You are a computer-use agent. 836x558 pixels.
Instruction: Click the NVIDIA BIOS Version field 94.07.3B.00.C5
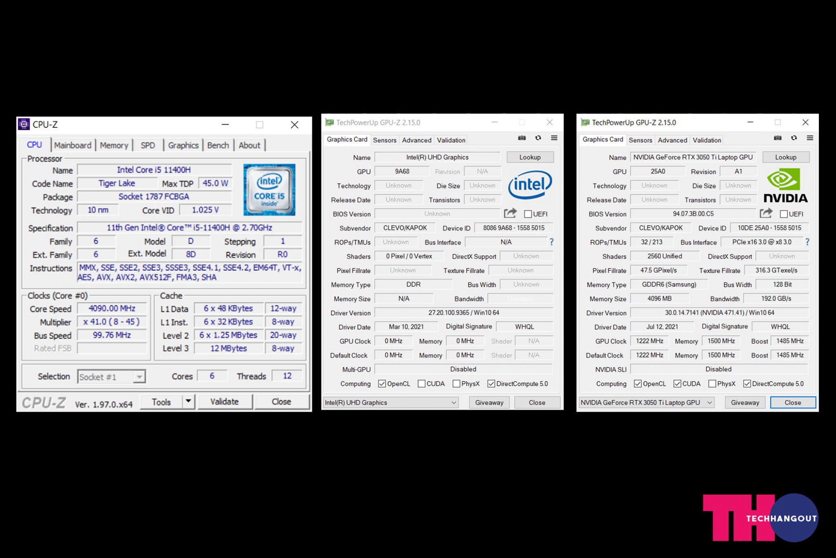tap(693, 213)
